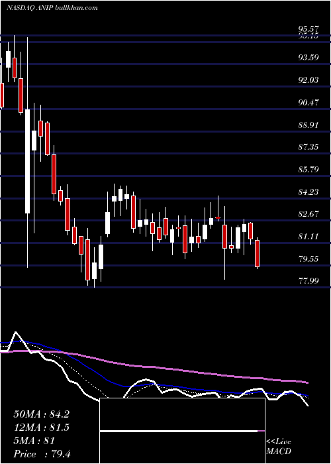Click the last red candlestick near 79.55

[258, 253]
